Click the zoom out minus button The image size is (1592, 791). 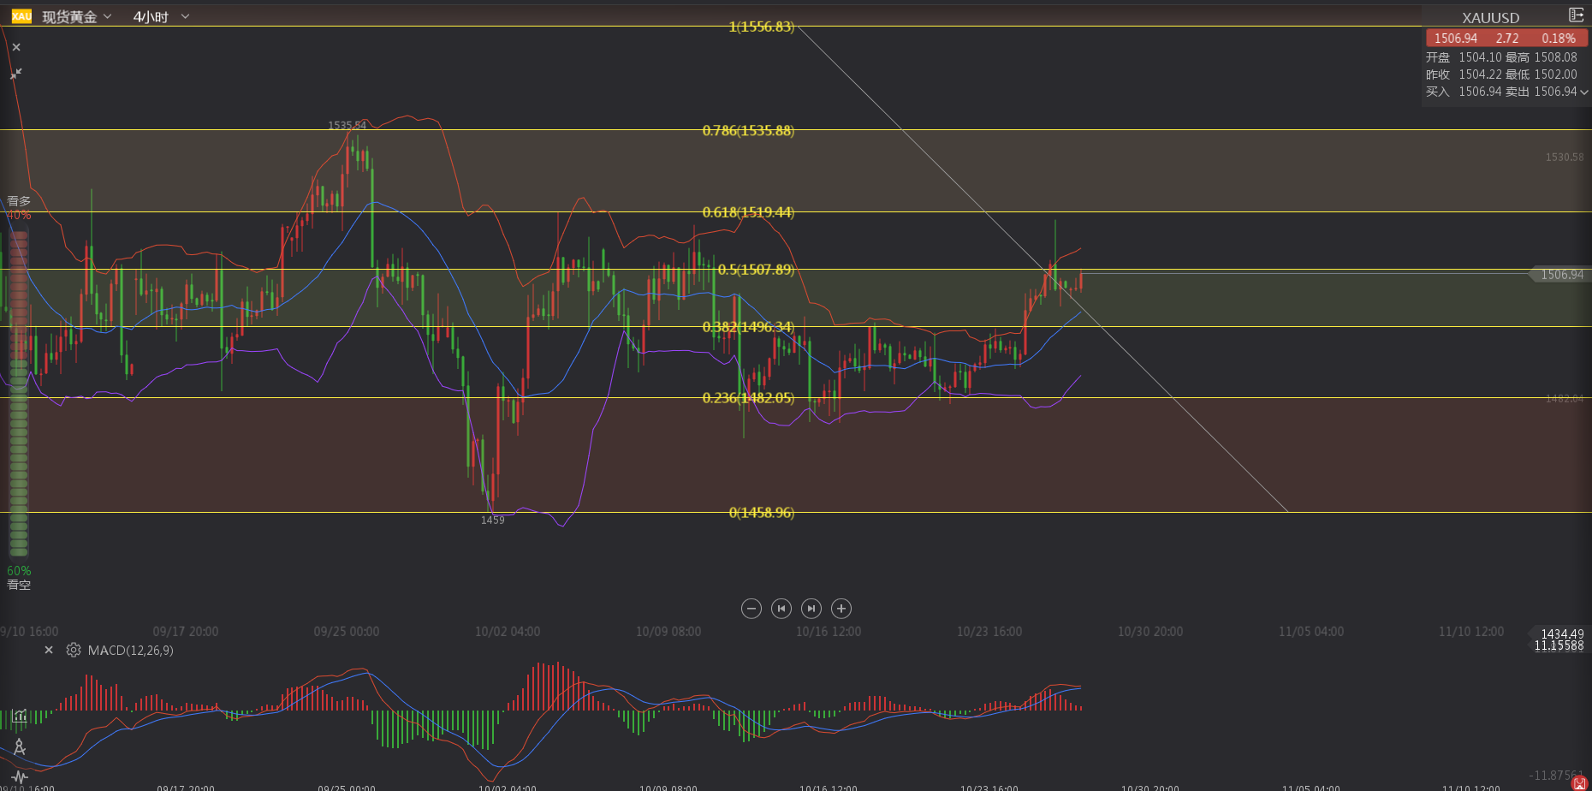[751, 609]
